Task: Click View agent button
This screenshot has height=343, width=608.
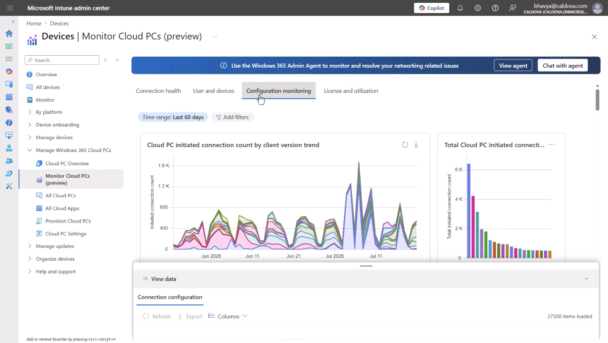Action: click(x=513, y=65)
